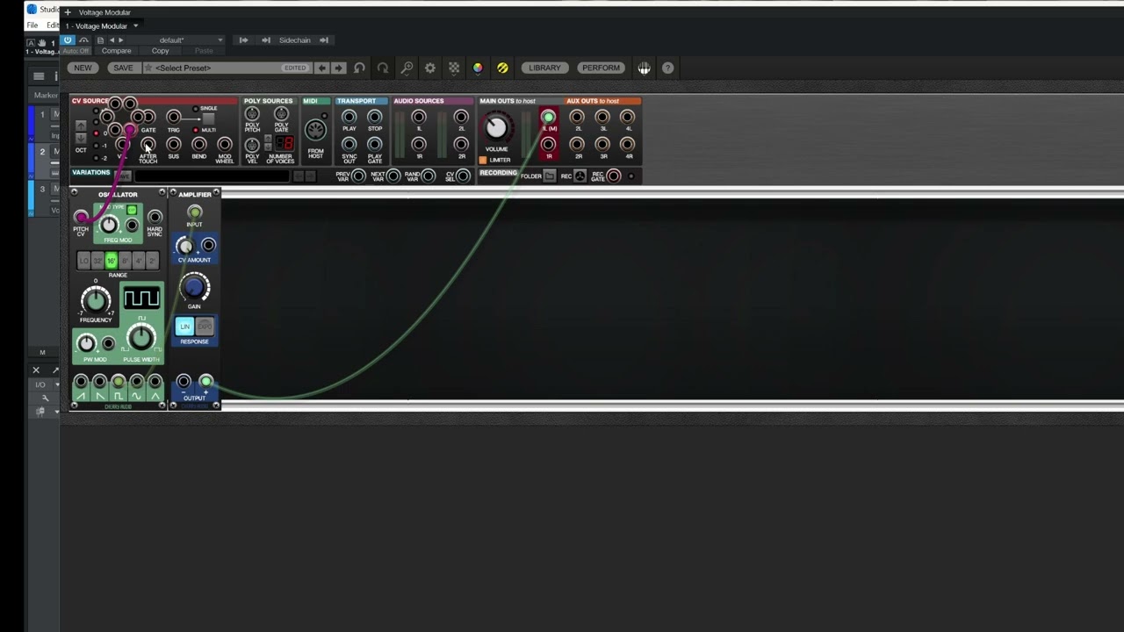Click the NEW button
The width and height of the screenshot is (1124, 632).
click(83, 68)
